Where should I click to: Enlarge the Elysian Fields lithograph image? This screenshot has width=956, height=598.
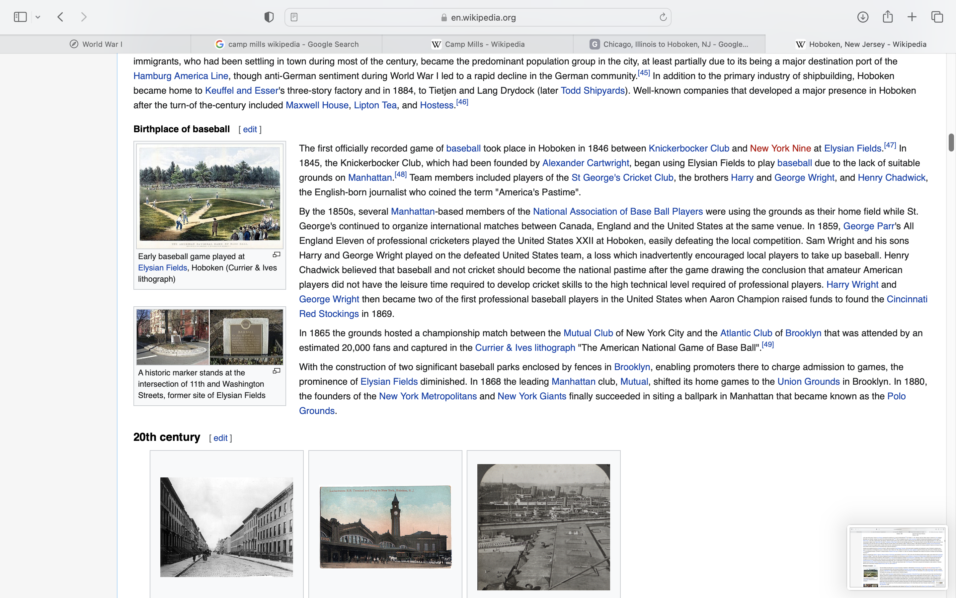(x=277, y=255)
